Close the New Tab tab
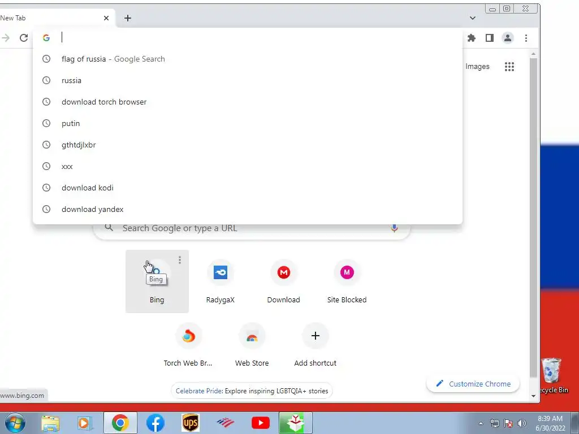This screenshot has width=579, height=434. point(106,18)
